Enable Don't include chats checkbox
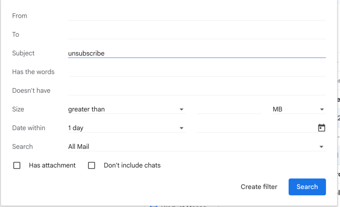This screenshot has height=207, width=340. (92, 165)
